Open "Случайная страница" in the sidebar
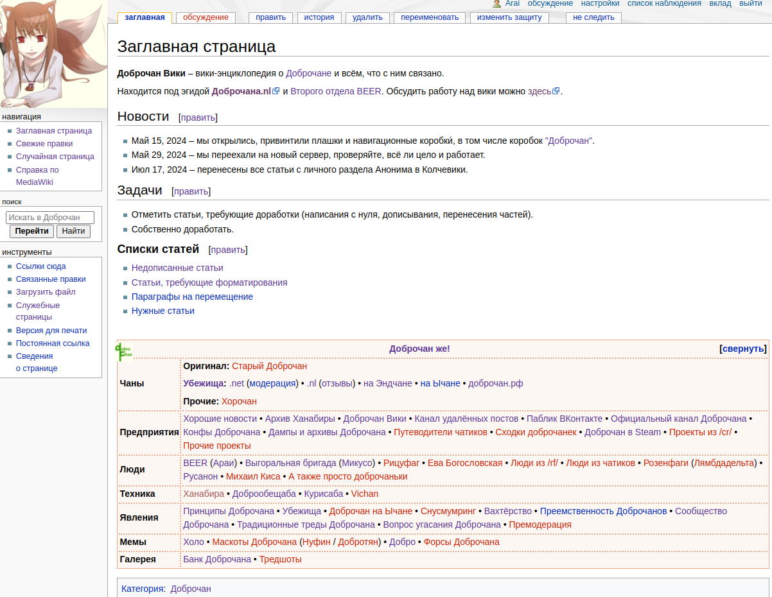 pyautogui.click(x=55, y=157)
